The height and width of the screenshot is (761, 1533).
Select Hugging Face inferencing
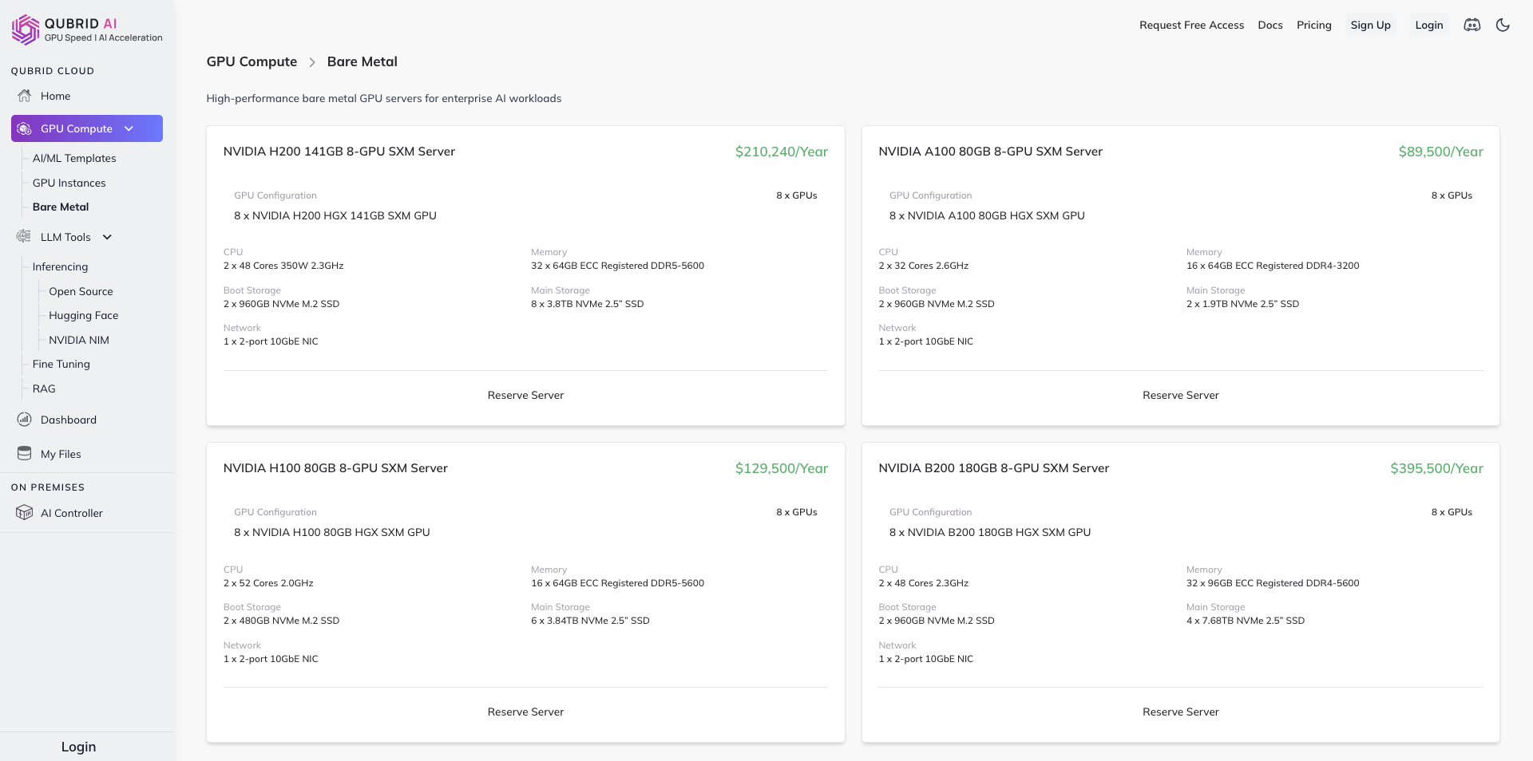83,315
